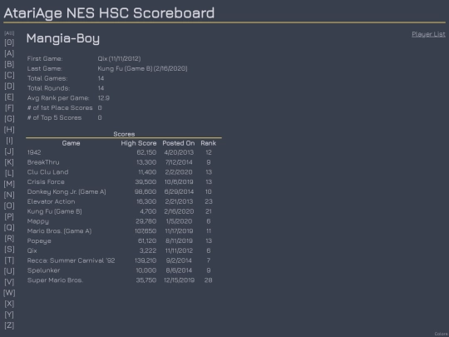This screenshot has height=337, width=449.
Task: Filter players by letter [U]
Action: pos(9,271)
